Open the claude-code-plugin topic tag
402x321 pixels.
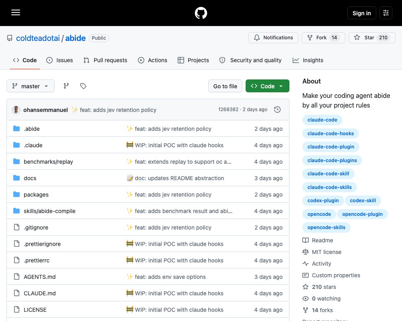tap(331, 147)
